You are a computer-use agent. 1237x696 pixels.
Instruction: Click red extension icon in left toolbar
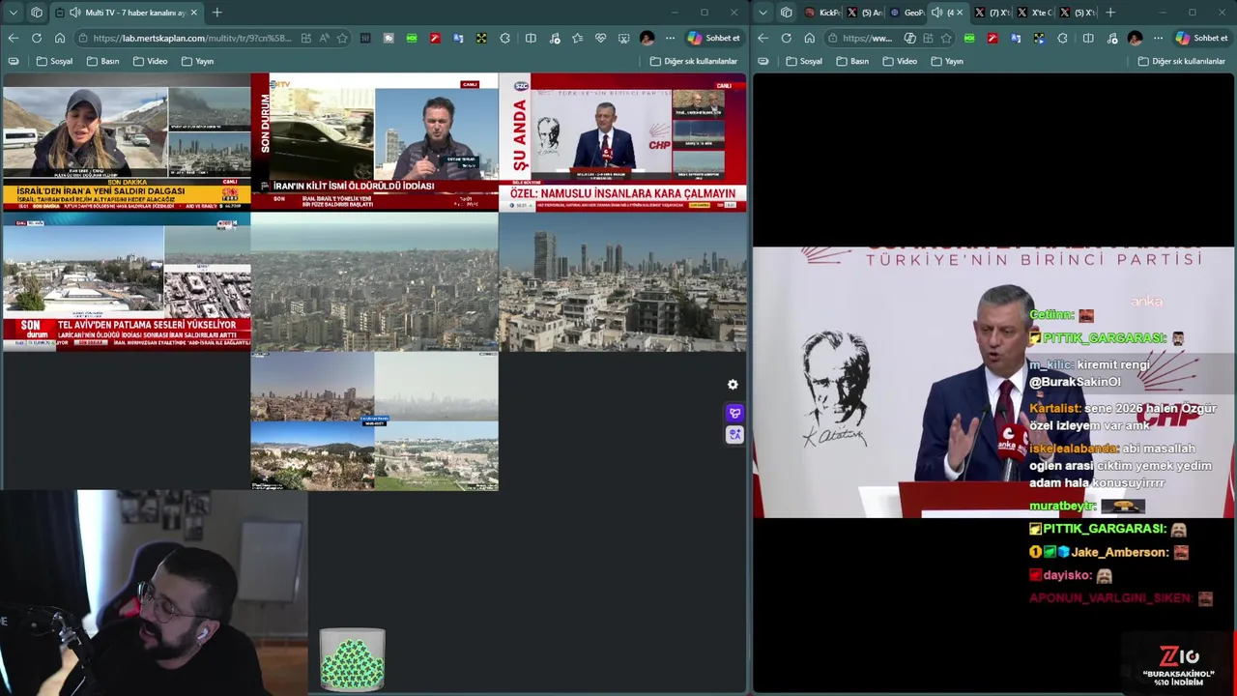pyautogui.click(x=435, y=38)
